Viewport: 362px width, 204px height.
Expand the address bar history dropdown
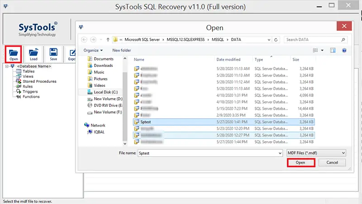[x=269, y=40]
